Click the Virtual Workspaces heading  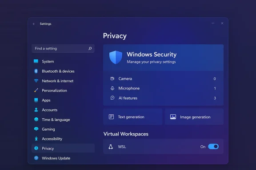click(126, 134)
